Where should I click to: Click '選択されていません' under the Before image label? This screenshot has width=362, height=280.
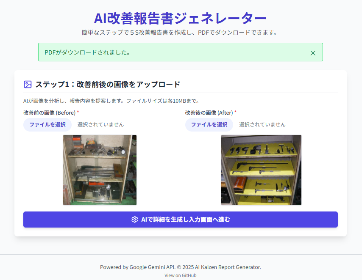pos(100,125)
